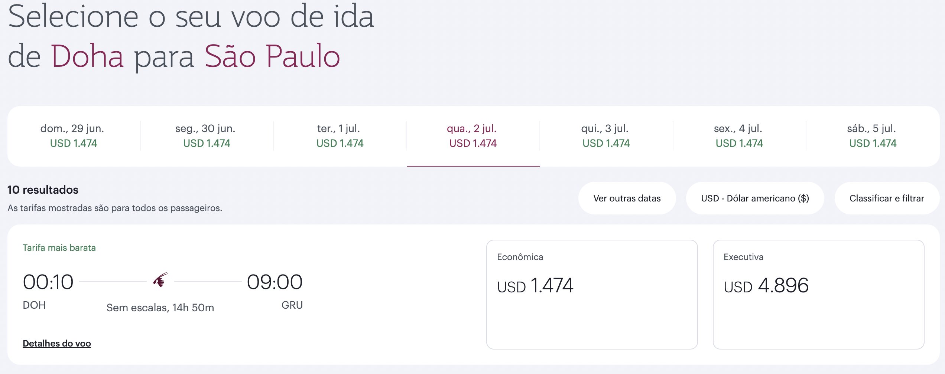Click the Qatar Airways oryx logo icon
This screenshot has height=374, width=945.
(x=160, y=280)
